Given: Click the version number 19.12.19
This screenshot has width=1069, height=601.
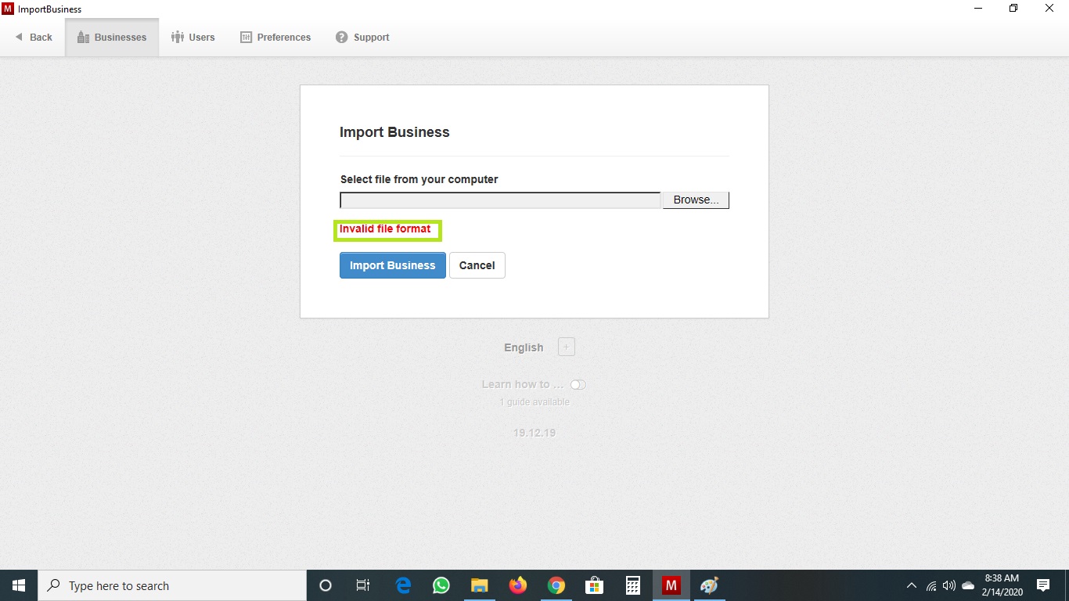Looking at the screenshot, I should [x=534, y=433].
